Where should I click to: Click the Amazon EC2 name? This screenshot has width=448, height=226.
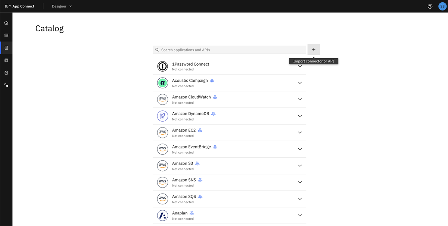(184, 130)
